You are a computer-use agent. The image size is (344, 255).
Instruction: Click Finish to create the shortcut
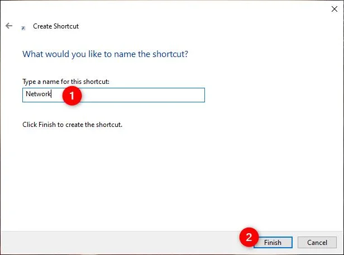[x=273, y=243]
